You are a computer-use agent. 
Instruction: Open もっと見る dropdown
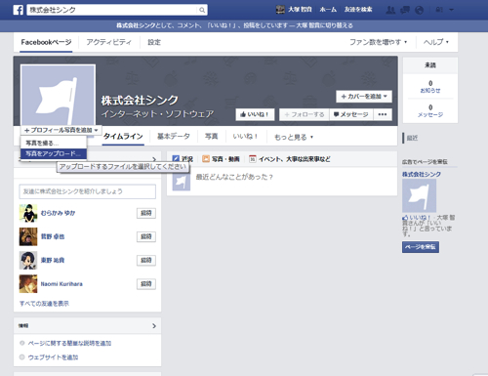294,137
